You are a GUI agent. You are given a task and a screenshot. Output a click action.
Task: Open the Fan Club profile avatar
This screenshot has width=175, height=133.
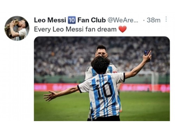17,28
